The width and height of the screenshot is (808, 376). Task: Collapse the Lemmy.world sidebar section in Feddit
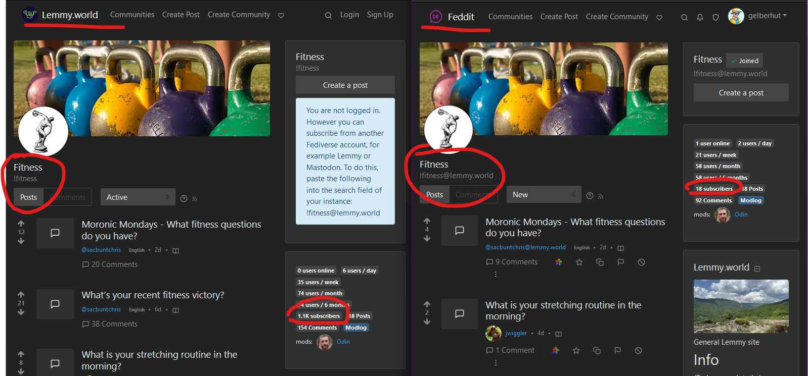(x=757, y=269)
